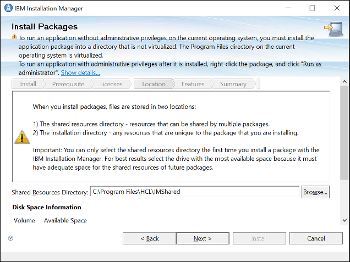Open the Show details link
The image size is (350, 262).
(x=80, y=73)
